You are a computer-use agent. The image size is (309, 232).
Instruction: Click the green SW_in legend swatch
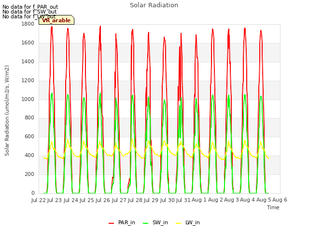[145, 223]
